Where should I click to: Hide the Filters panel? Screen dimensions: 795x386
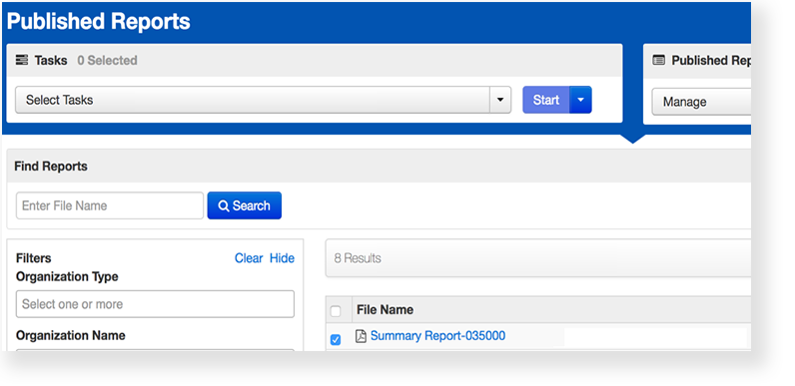click(282, 258)
